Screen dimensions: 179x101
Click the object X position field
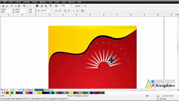(x=6, y=10)
